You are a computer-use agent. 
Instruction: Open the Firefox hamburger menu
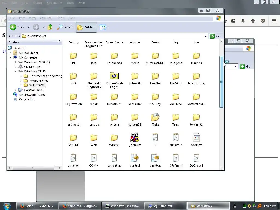pyautogui.click(x=274, y=21)
